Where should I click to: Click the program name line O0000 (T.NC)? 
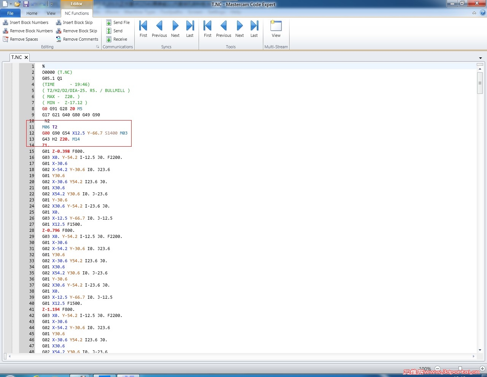[x=57, y=72]
